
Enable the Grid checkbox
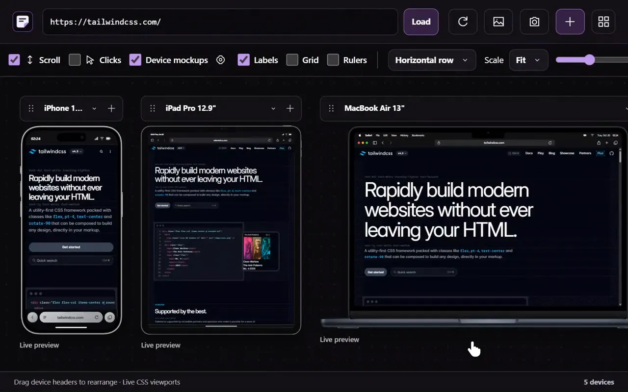[x=292, y=60]
